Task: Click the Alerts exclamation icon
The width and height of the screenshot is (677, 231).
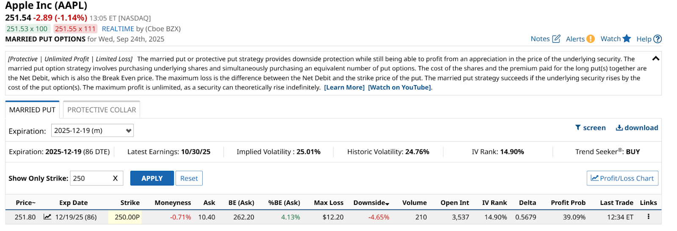Action: click(590, 39)
